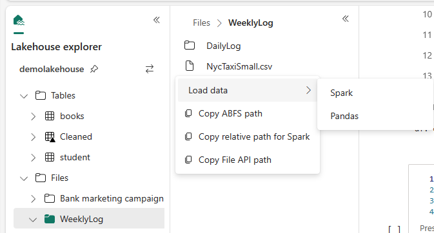
Task: Select the NycTaxiSmall.csv file
Action: point(239,66)
